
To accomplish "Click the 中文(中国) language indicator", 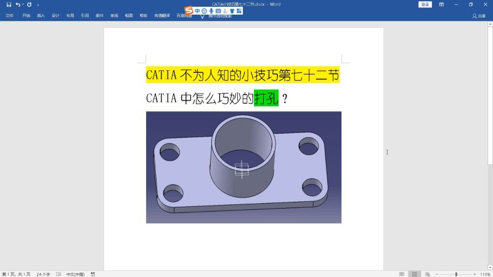I will click(75, 274).
